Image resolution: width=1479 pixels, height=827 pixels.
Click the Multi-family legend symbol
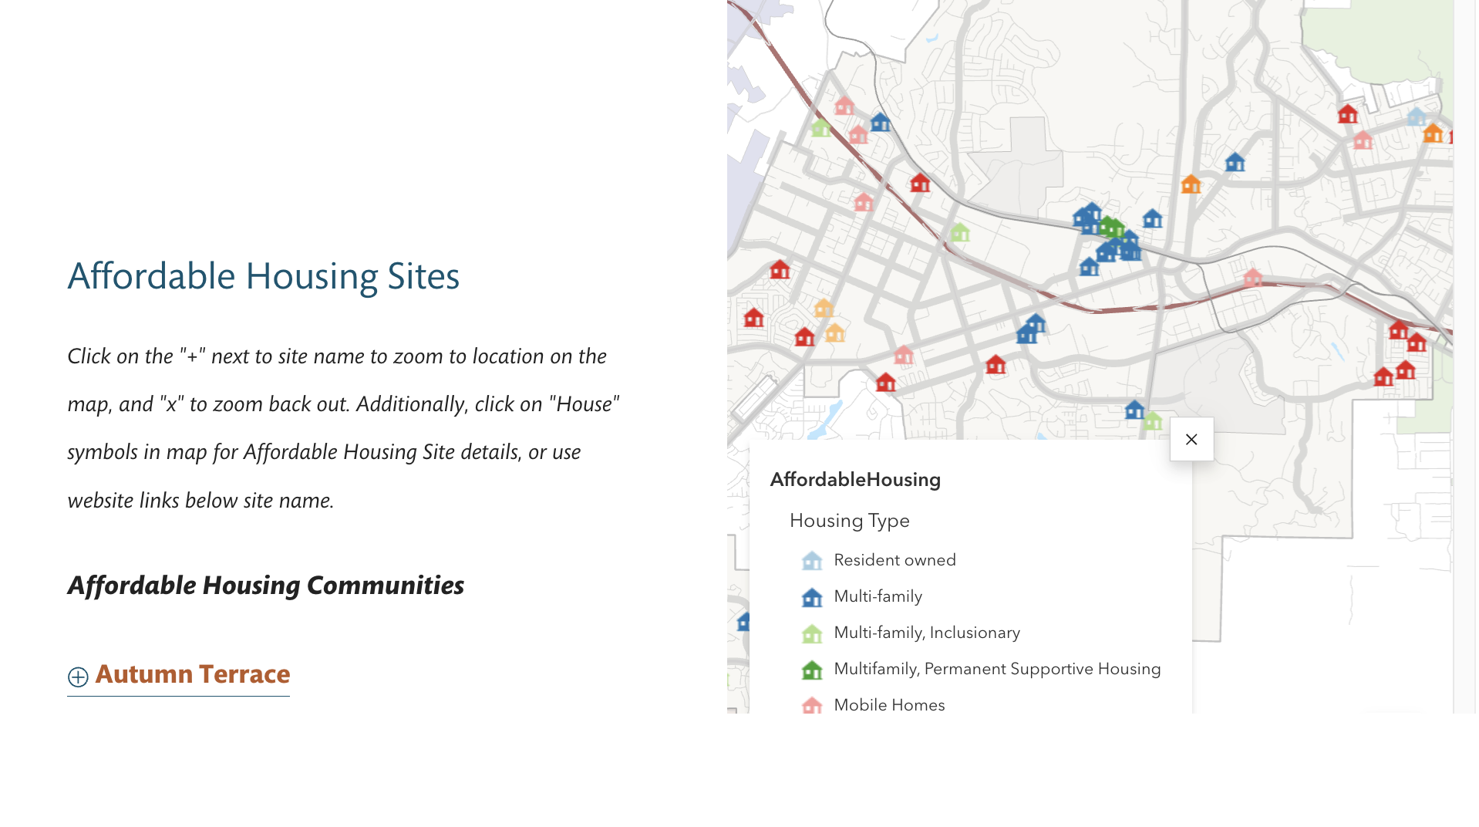click(812, 596)
